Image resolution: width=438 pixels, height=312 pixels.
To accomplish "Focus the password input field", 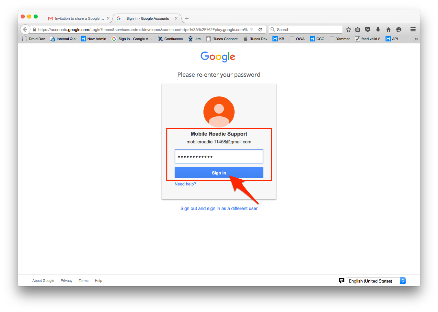I will (219, 156).
